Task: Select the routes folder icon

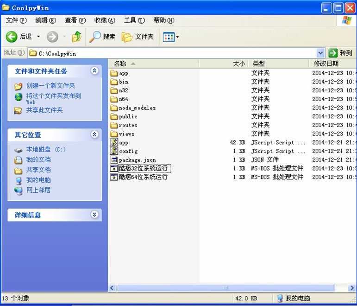Action: pos(114,125)
